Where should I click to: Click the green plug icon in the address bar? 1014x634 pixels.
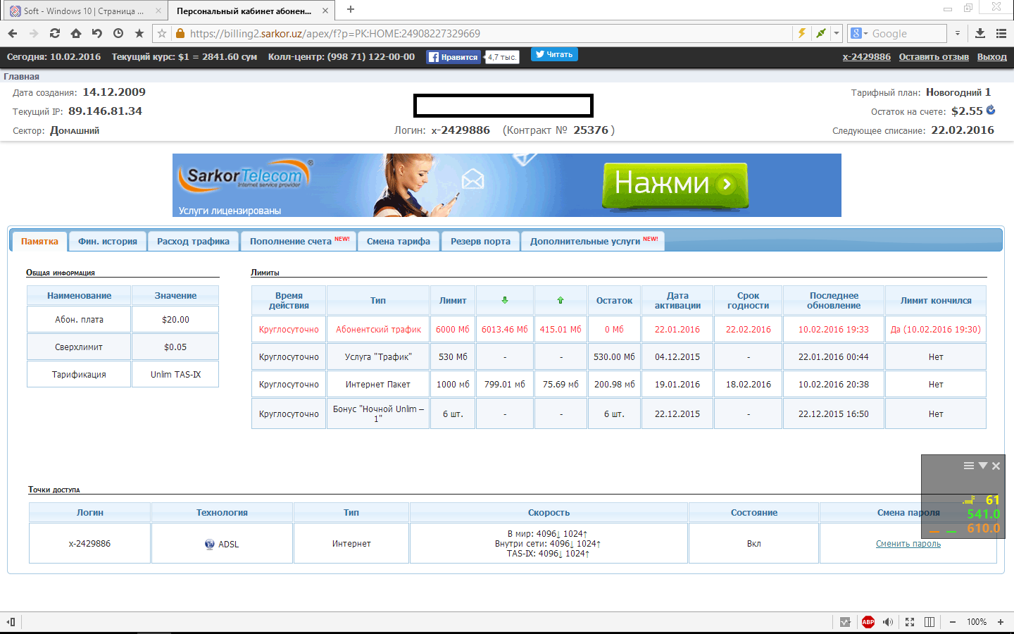click(820, 33)
